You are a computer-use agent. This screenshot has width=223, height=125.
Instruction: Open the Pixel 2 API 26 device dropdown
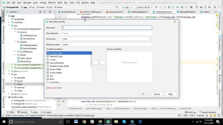coord(144,7)
